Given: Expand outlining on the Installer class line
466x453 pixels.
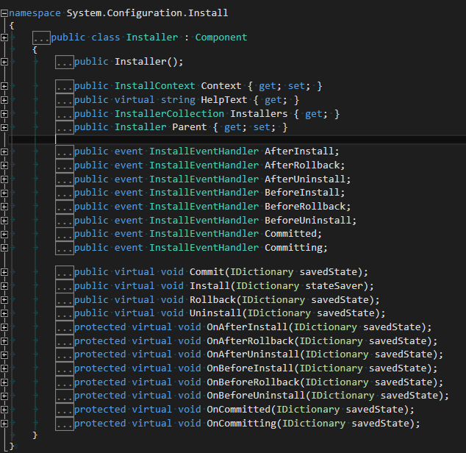Looking at the screenshot, I should click(x=4, y=38).
